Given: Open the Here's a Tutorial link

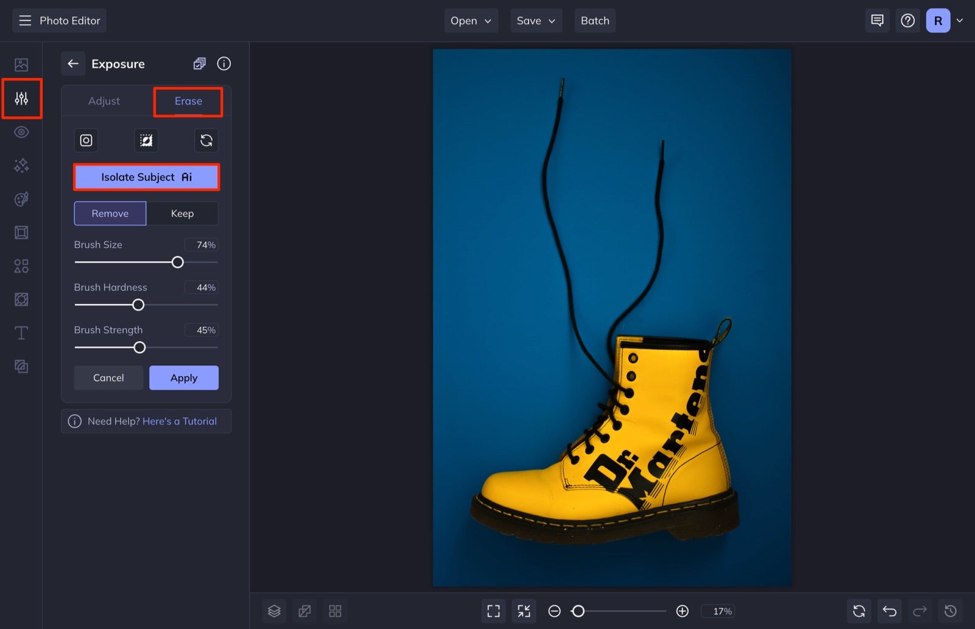Looking at the screenshot, I should pyautogui.click(x=179, y=421).
